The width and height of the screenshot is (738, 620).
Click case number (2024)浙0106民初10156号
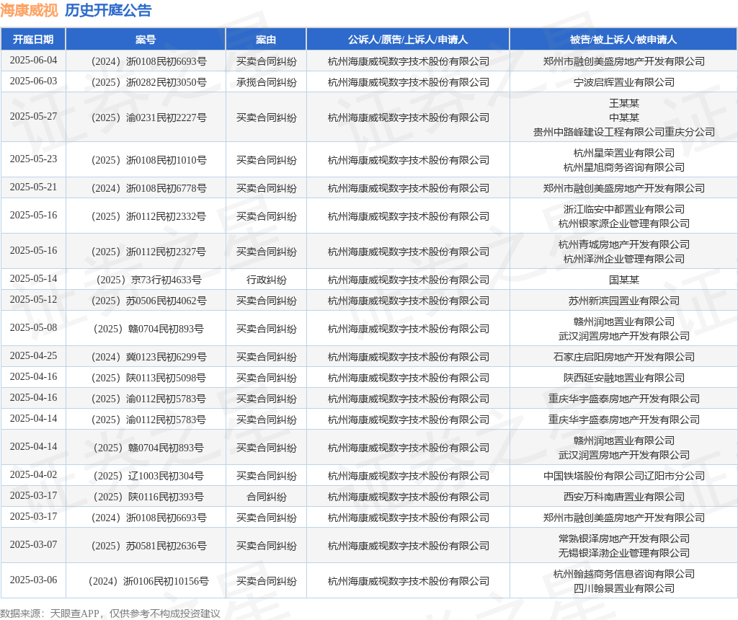pos(148,581)
